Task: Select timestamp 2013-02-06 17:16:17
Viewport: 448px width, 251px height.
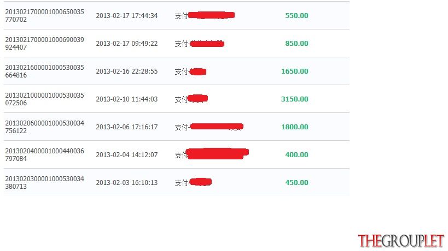Action: (127, 127)
